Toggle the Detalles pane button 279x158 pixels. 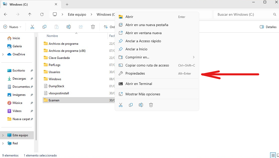pyautogui.click(x=268, y=27)
